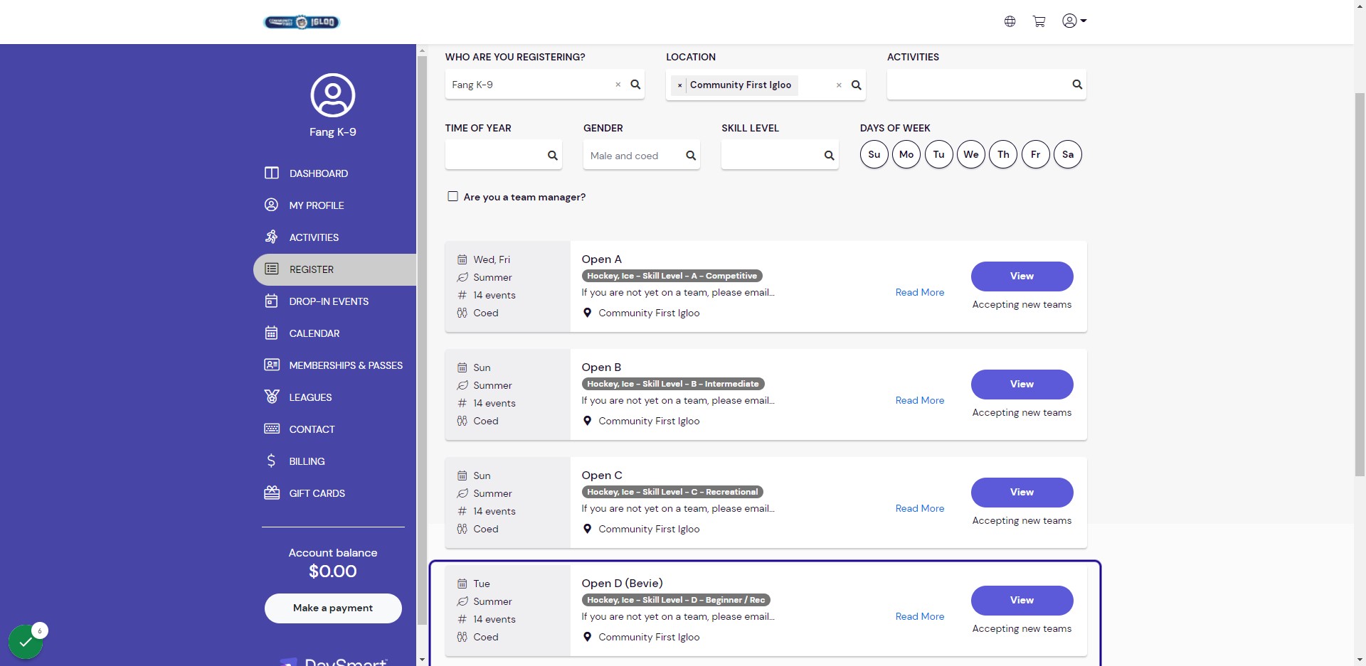This screenshot has height=666, width=1366.
Task: Toggle the We day filter
Action: click(x=971, y=154)
